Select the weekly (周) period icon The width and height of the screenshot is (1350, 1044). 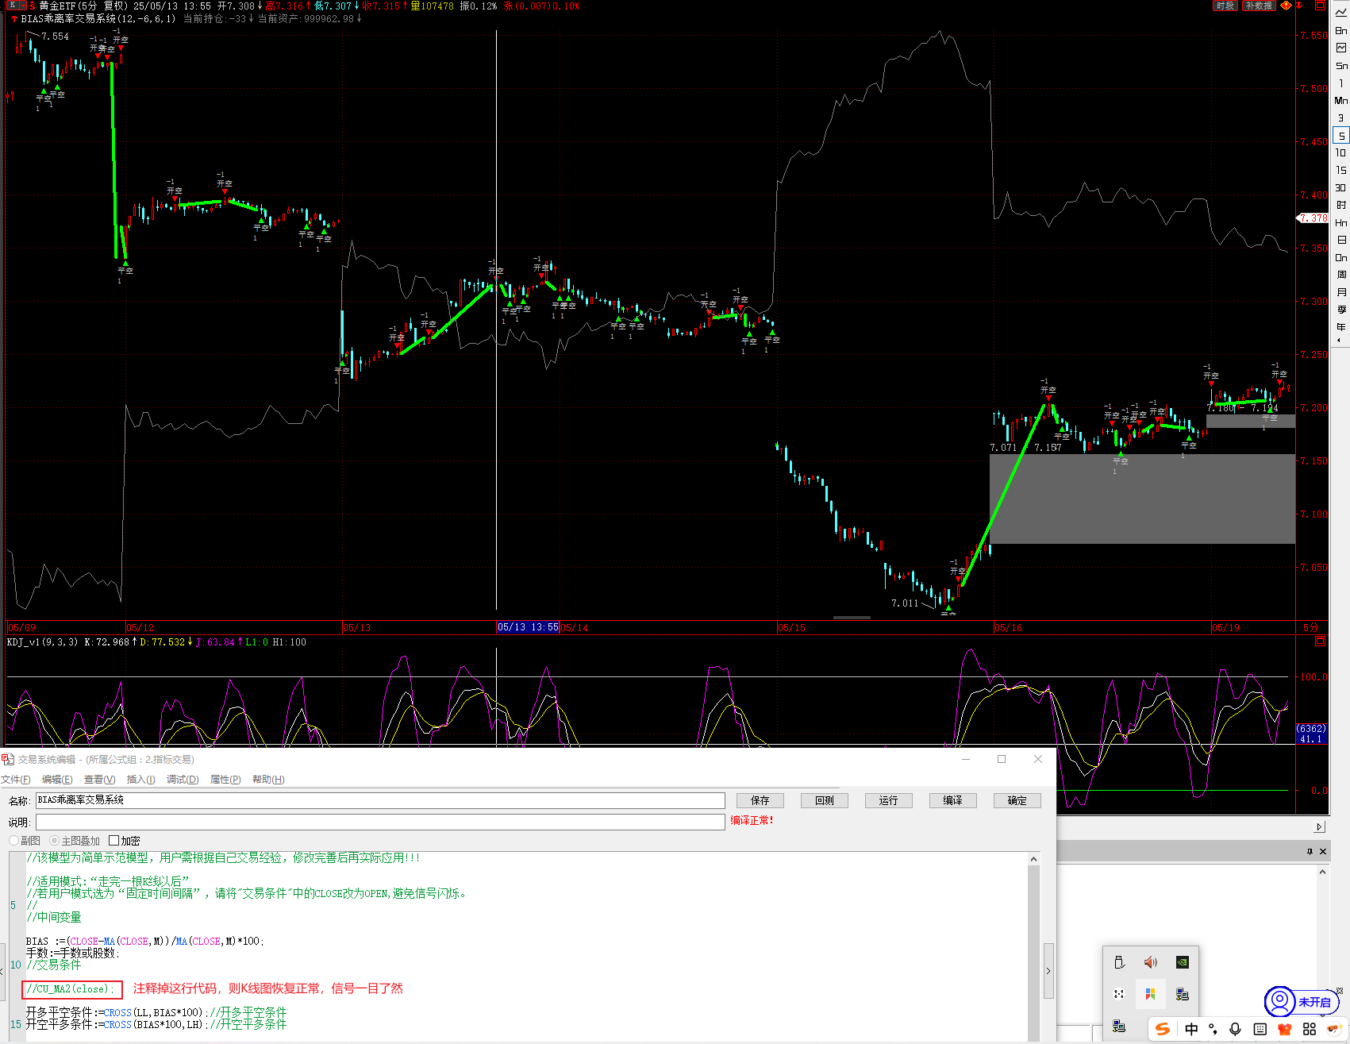point(1340,275)
